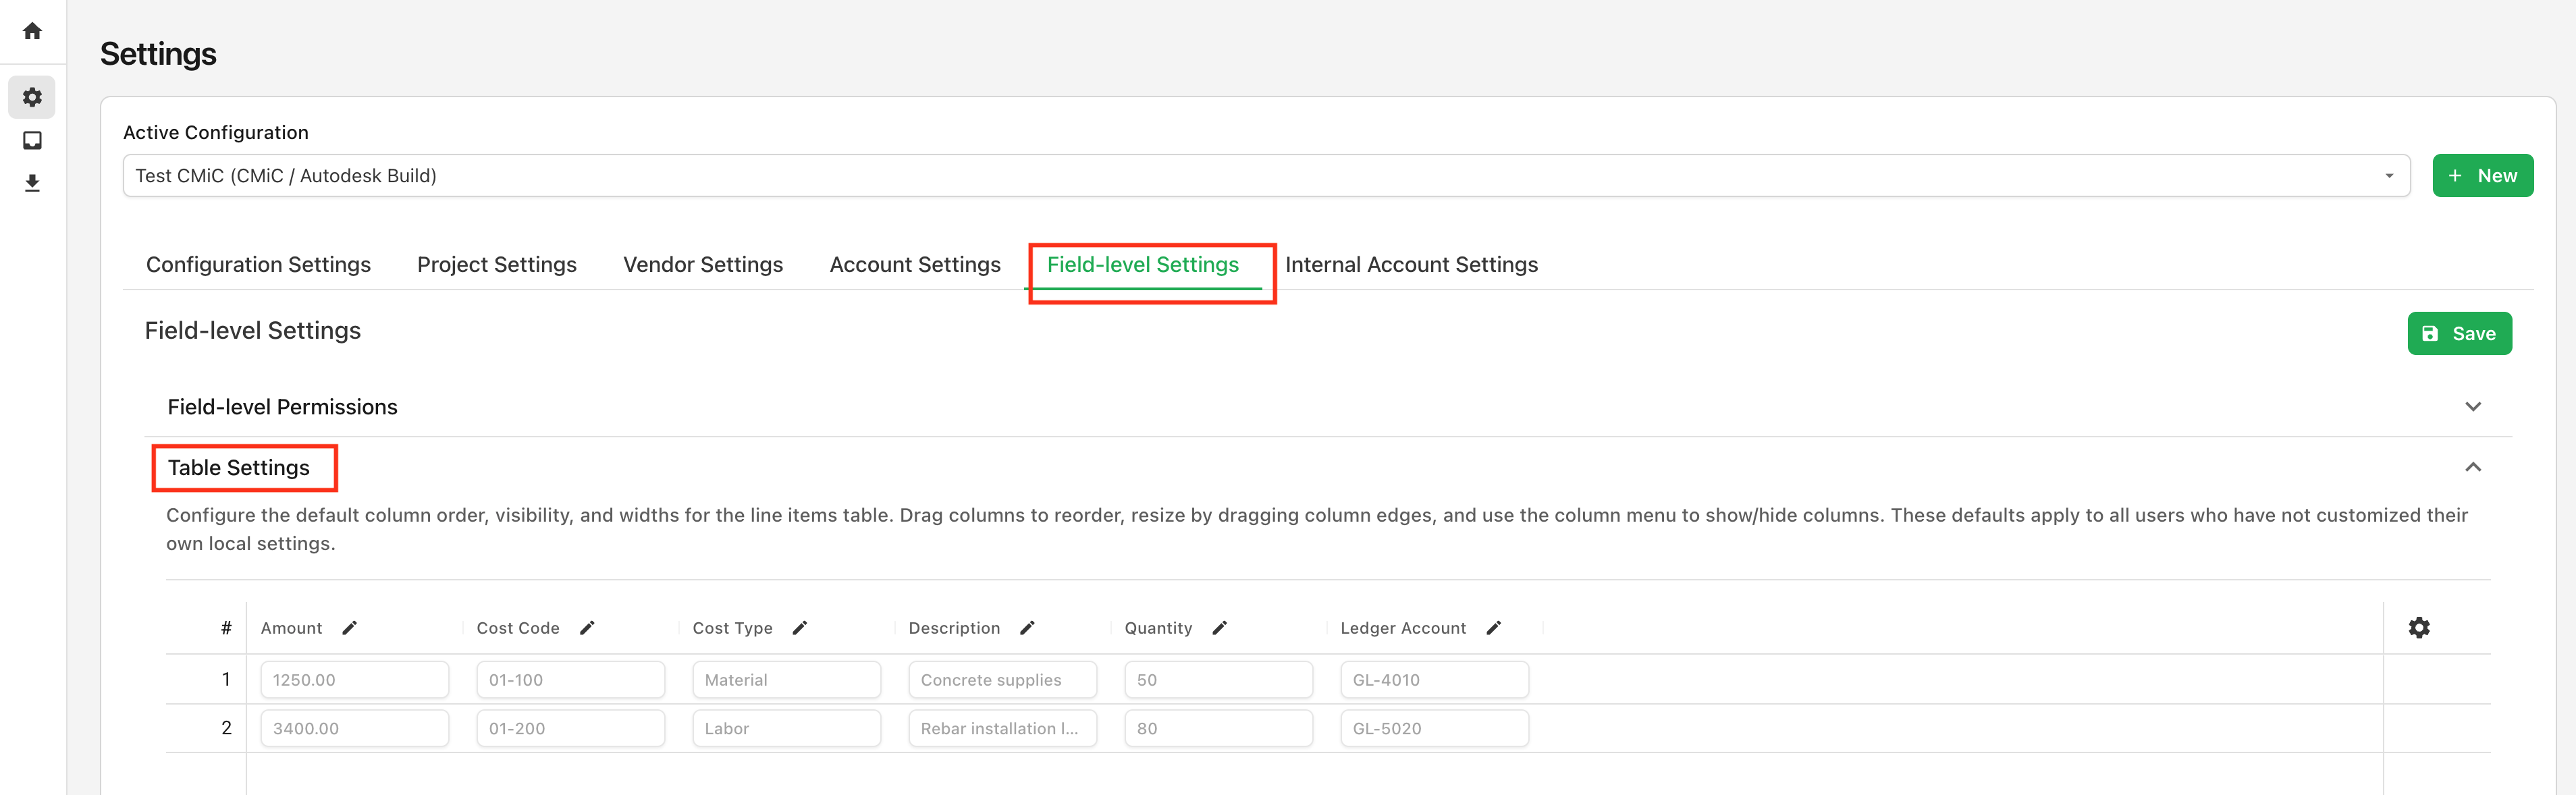Click Cost Type field Material
The image size is (2576, 795).
(x=786, y=680)
